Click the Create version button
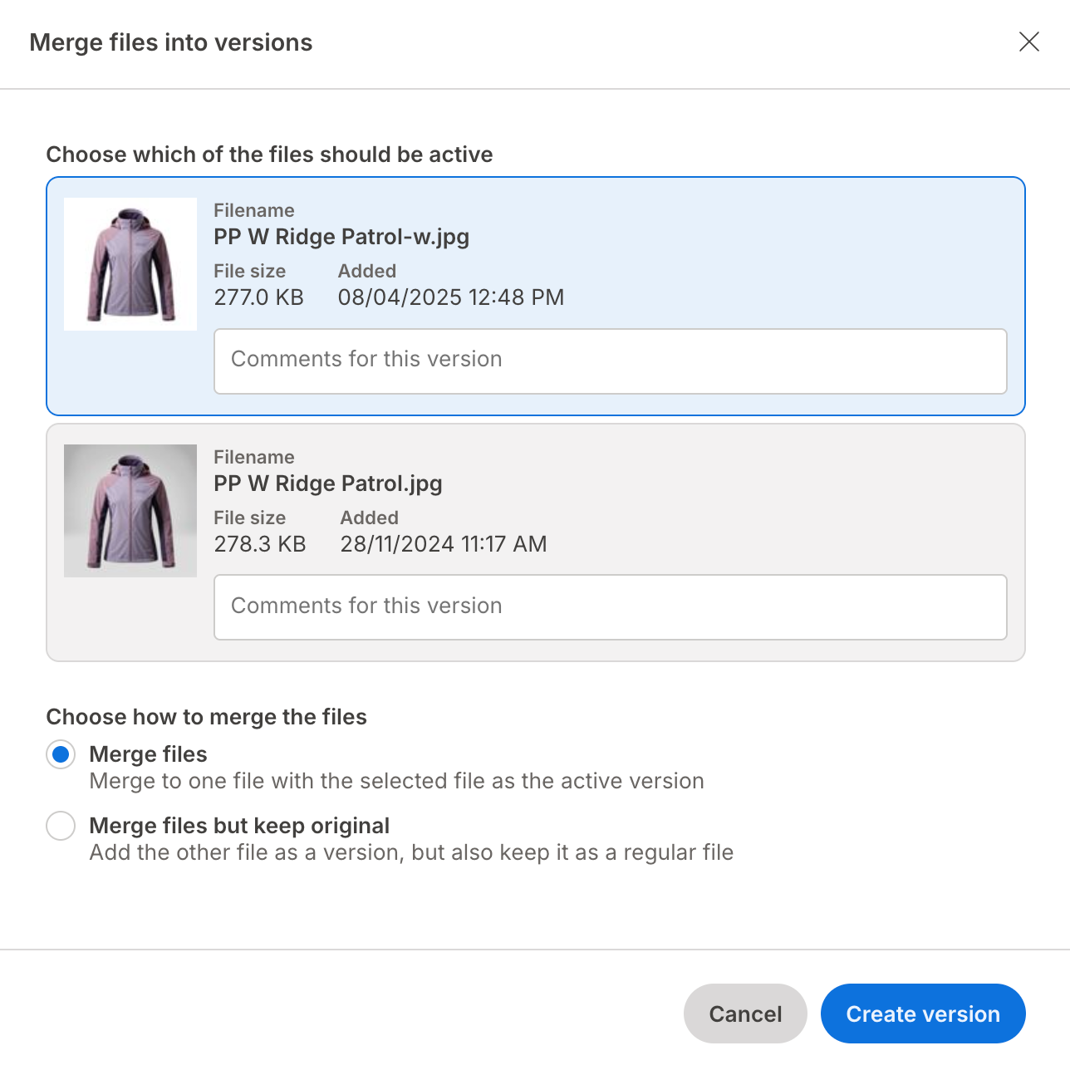Viewport: 1070px width, 1070px height. (x=922, y=1014)
